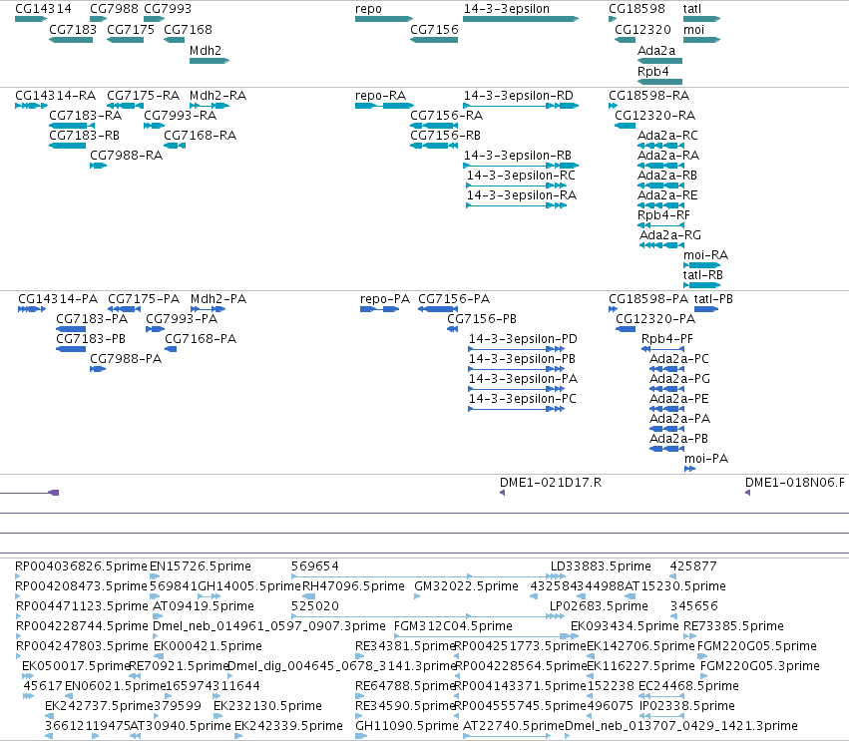Select the repo-RA transcript feature

tap(384, 106)
